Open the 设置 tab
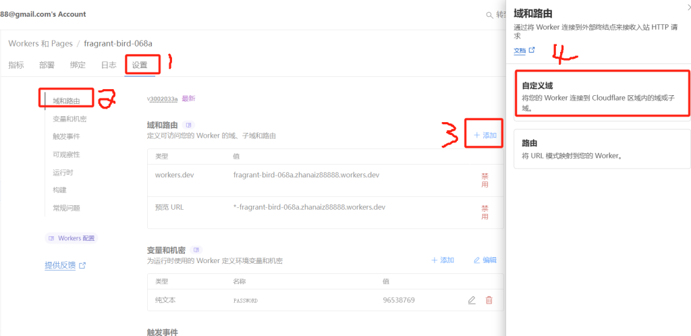 140,65
